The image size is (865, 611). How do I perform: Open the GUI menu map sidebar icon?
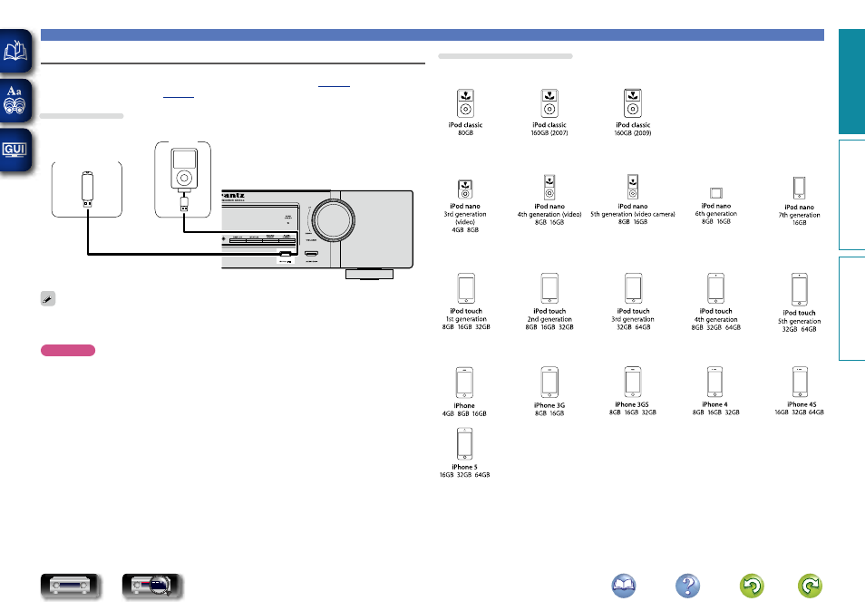coord(15,150)
